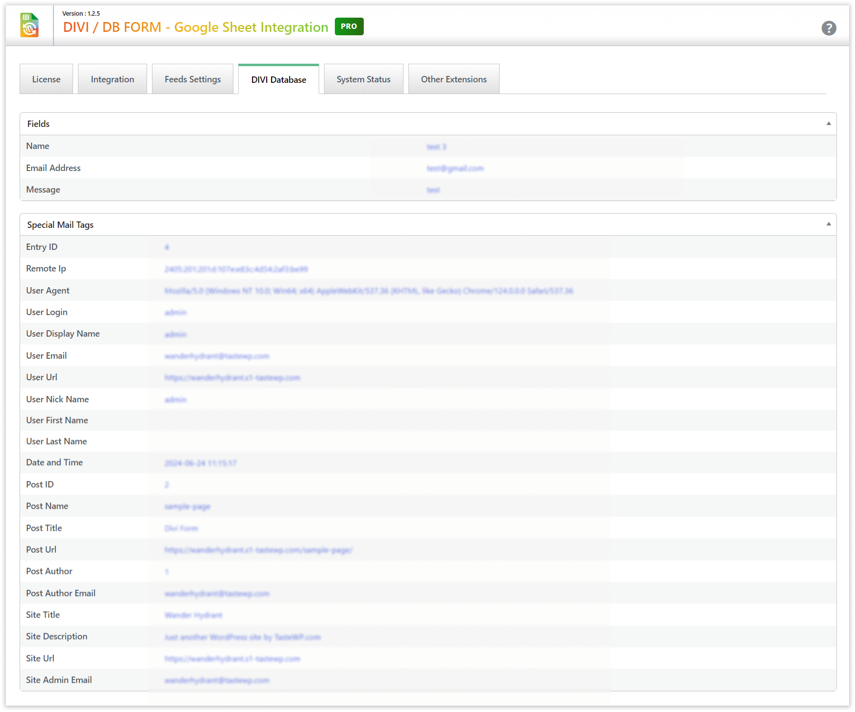Click the help question mark icon
Viewport: 855px width, 712px height.
tap(829, 28)
